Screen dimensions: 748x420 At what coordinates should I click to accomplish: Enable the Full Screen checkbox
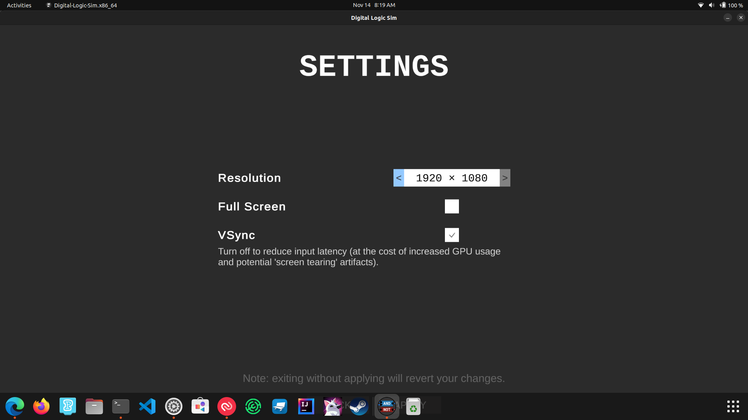[452, 206]
